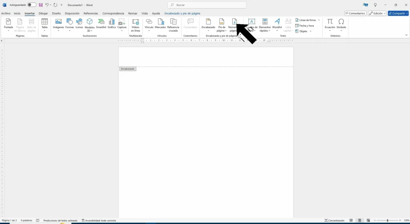Switch to the Inicio tab

(17, 13)
